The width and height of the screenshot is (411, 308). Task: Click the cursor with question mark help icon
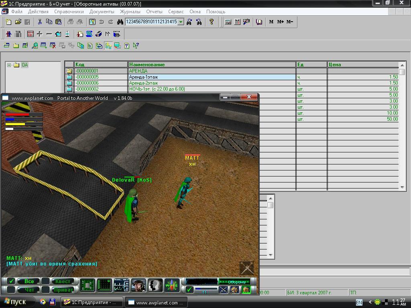coord(136,46)
